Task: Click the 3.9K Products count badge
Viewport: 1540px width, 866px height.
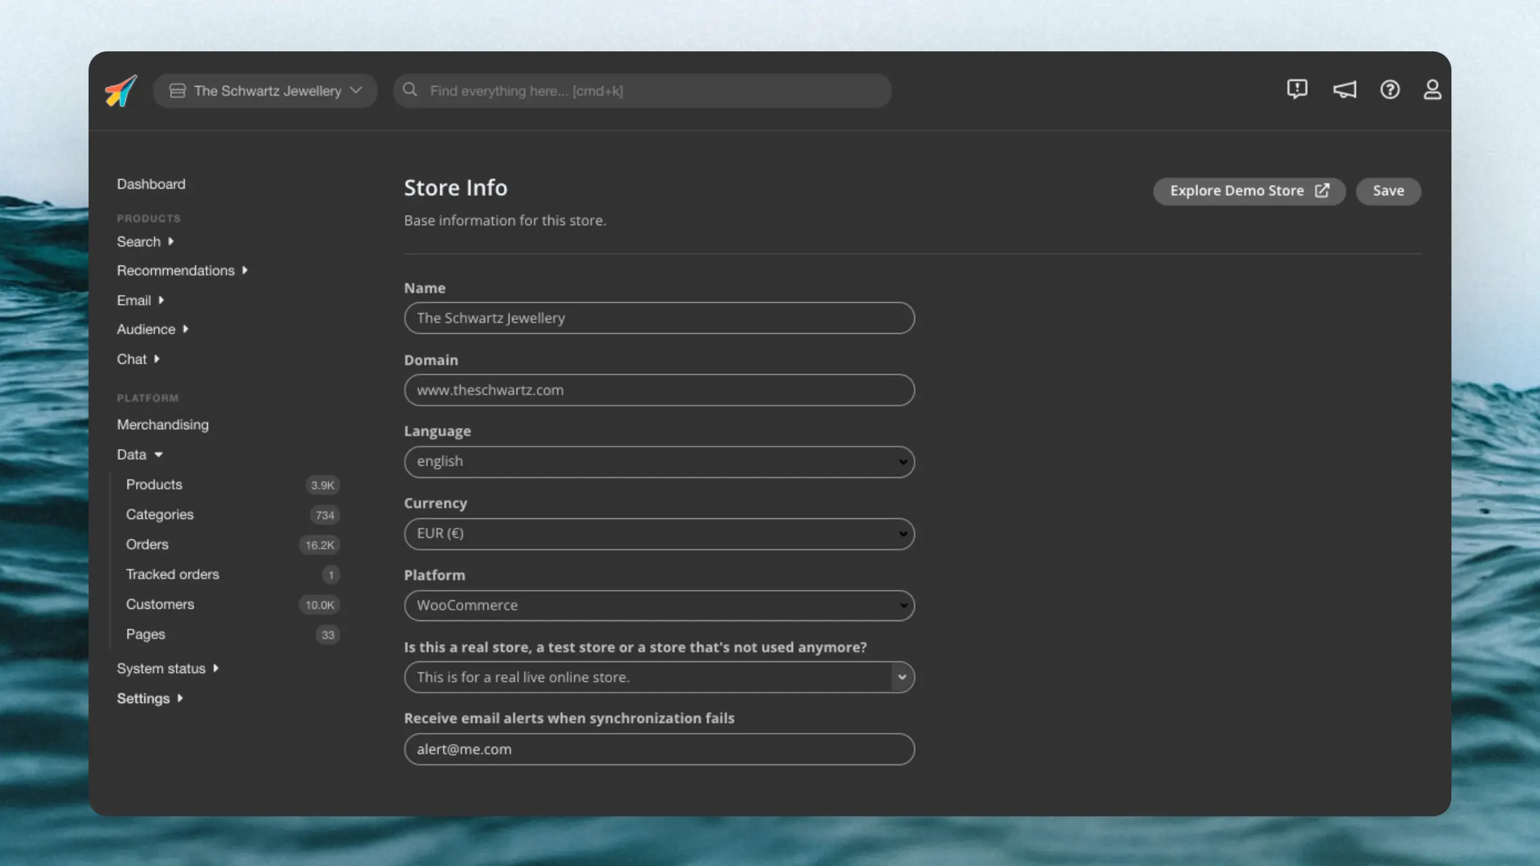Action: click(x=322, y=485)
